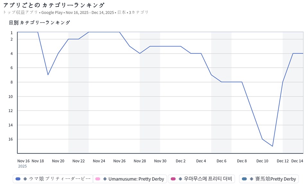
Task: Click the 日別 カテゴリーランキング chart heading
Action: click(39, 23)
